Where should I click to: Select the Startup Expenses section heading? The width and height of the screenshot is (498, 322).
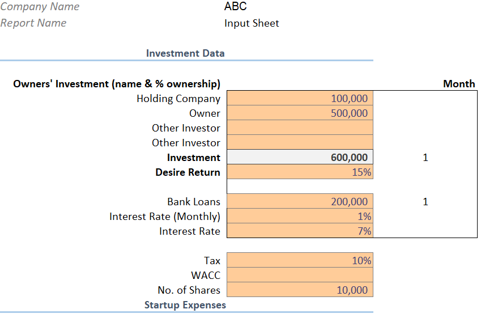coord(185,305)
